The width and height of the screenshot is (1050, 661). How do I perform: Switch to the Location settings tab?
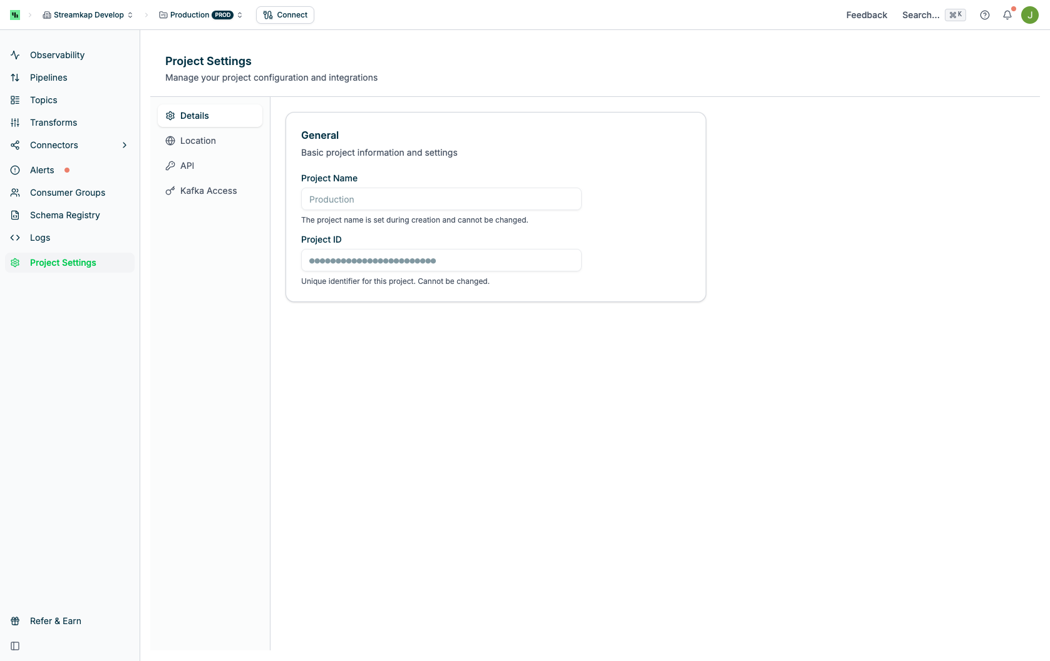pyautogui.click(x=198, y=140)
